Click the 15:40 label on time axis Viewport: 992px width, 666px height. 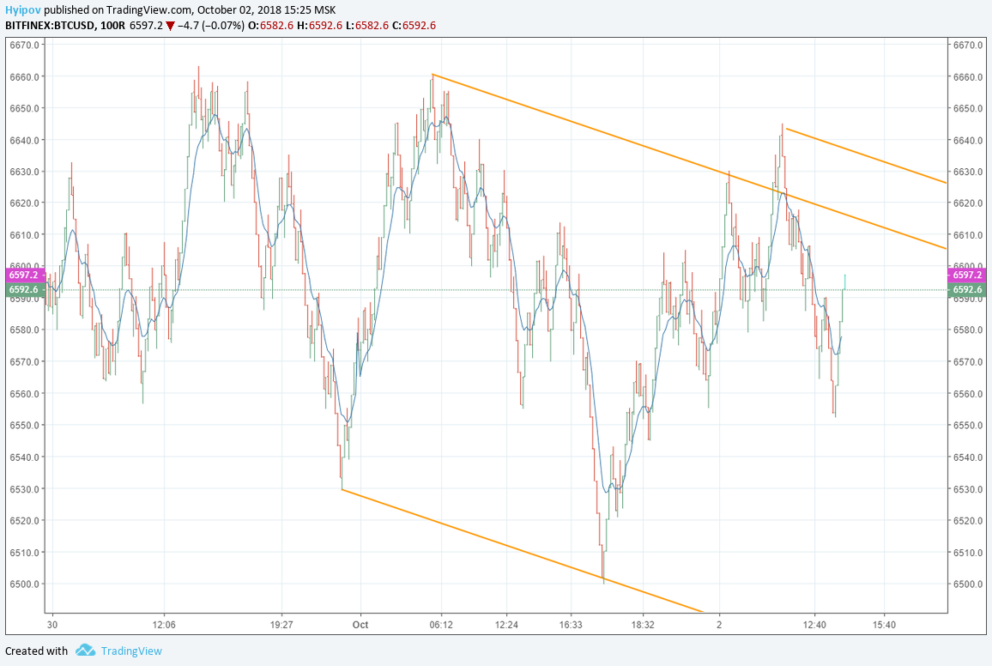(884, 625)
